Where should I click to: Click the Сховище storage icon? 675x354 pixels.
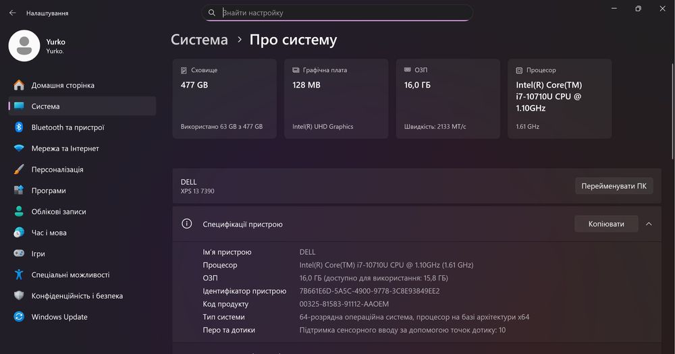pyautogui.click(x=184, y=70)
